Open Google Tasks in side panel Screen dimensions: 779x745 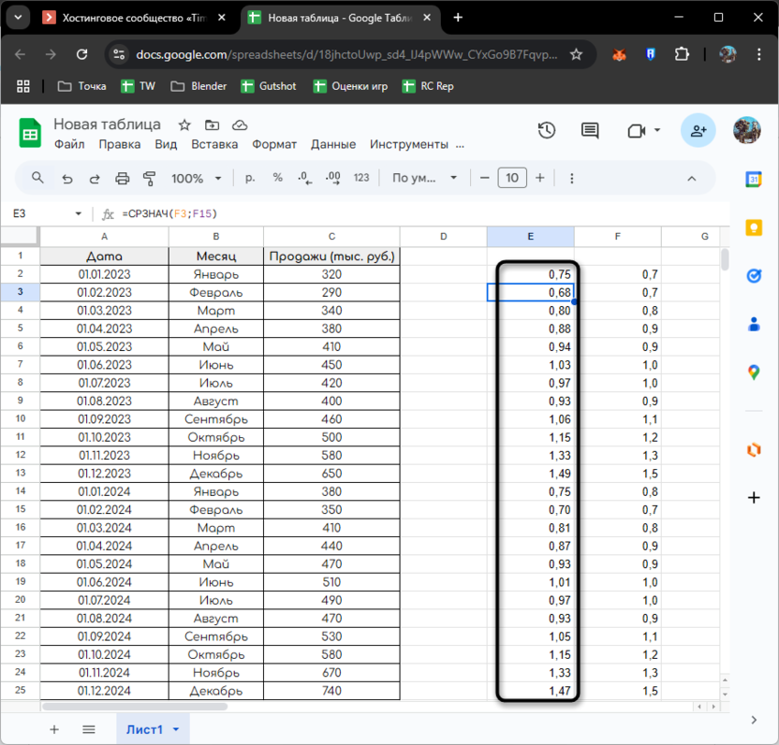pyautogui.click(x=754, y=276)
